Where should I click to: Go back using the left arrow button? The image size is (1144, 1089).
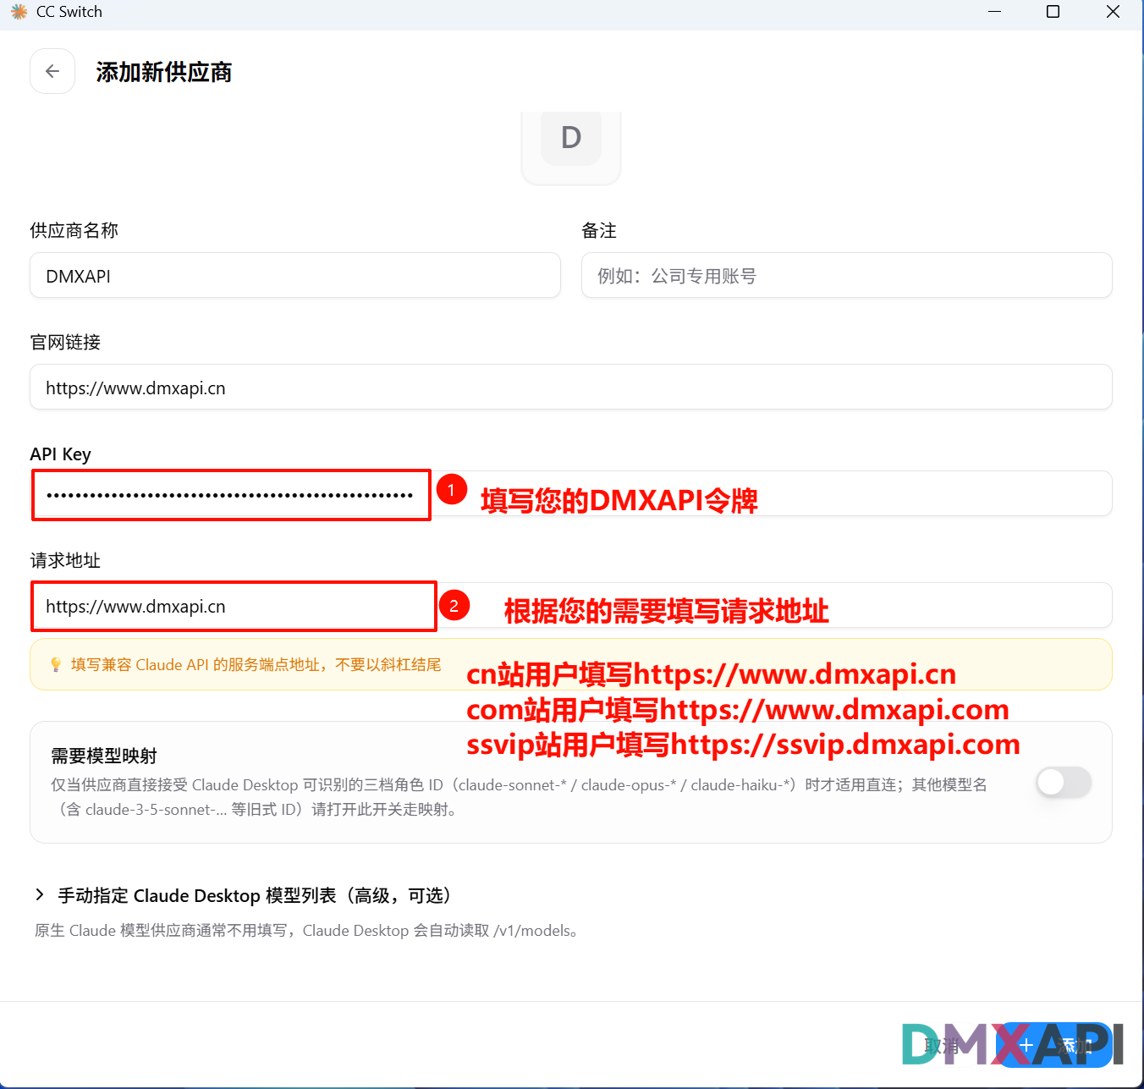[x=52, y=71]
